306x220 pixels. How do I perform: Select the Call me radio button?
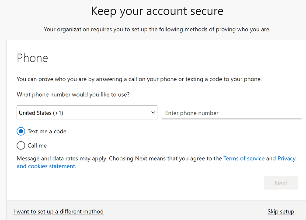pos(21,146)
